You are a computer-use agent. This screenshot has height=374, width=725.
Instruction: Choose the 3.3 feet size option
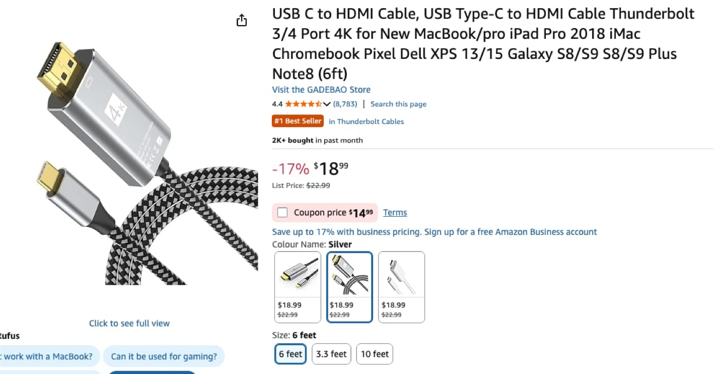coord(331,354)
